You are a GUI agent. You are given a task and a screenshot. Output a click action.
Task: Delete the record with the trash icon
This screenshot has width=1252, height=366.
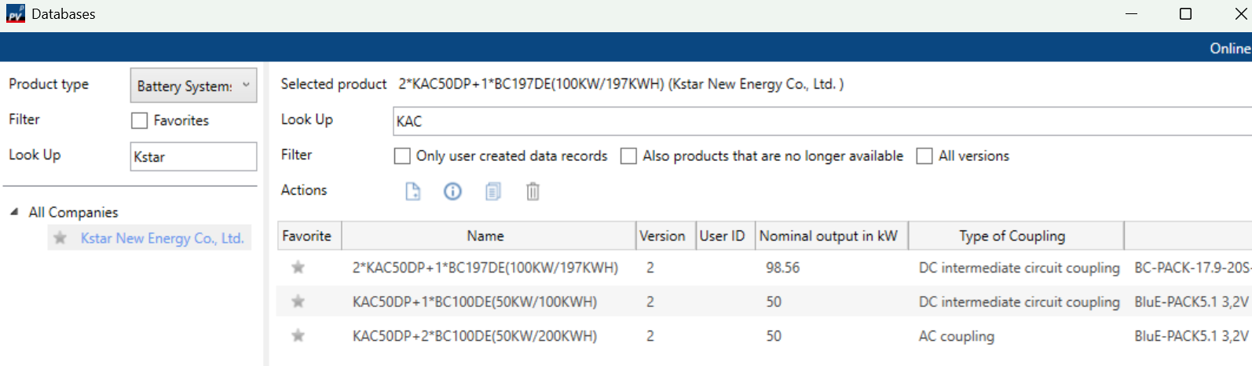tap(533, 192)
